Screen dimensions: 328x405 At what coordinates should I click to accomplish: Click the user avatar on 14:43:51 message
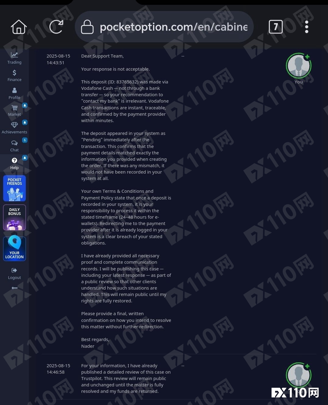(298, 66)
